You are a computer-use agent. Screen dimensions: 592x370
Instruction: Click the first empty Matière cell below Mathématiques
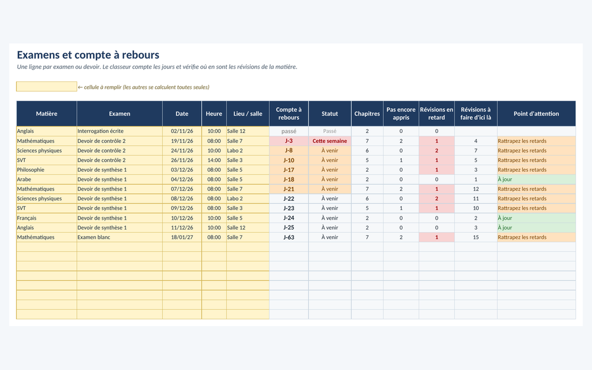pos(47,247)
